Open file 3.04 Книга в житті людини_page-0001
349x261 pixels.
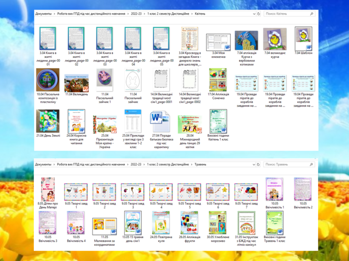coord(48,46)
